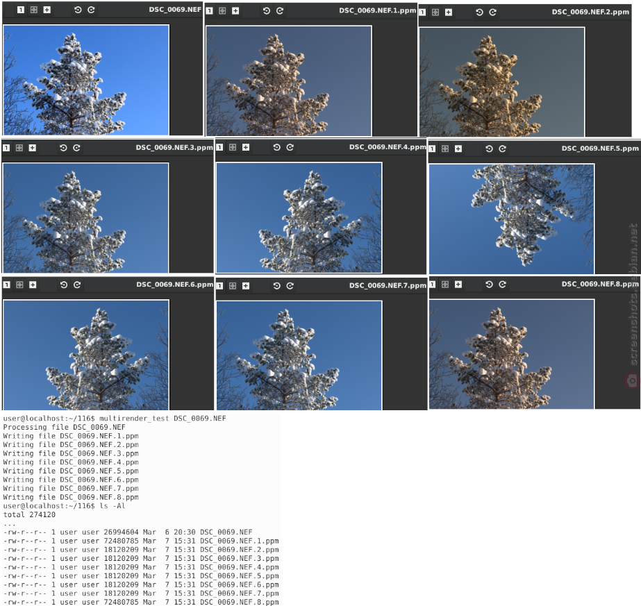The height and width of the screenshot is (606, 641).
Task: Zoom in on DSC_0069.NEF.6.ppm viewer
Action: click(x=33, y=285)
